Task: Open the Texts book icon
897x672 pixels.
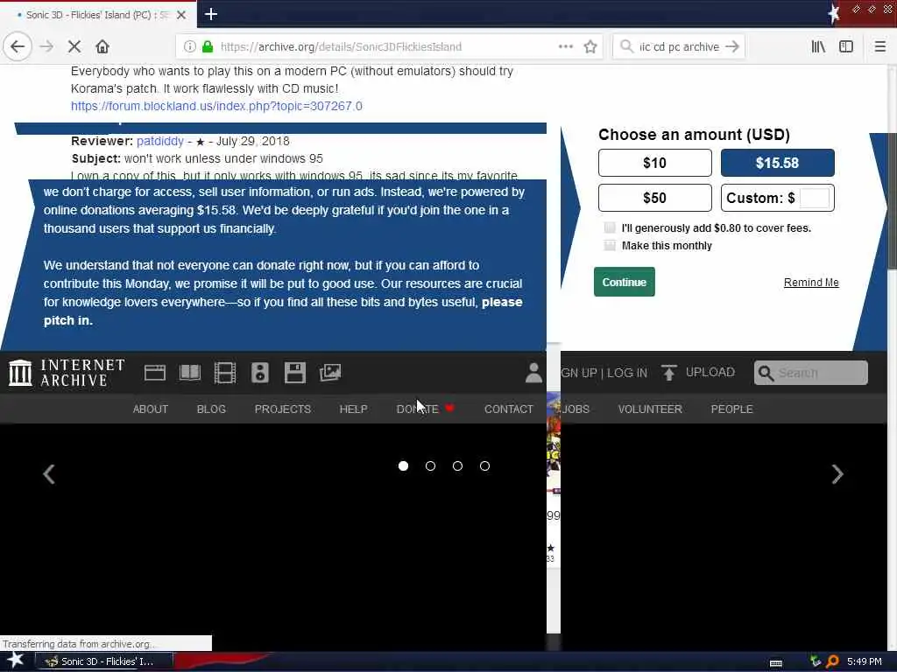Action: [190, 373]
